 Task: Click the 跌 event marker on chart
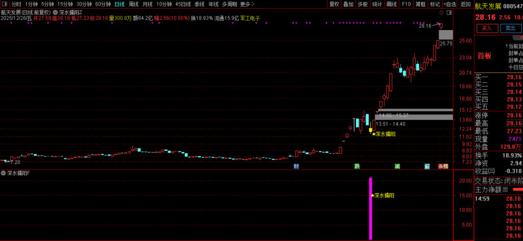coord(357,166)
